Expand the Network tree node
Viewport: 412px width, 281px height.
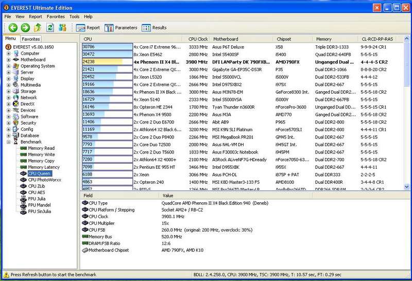(x=9, y=97)
